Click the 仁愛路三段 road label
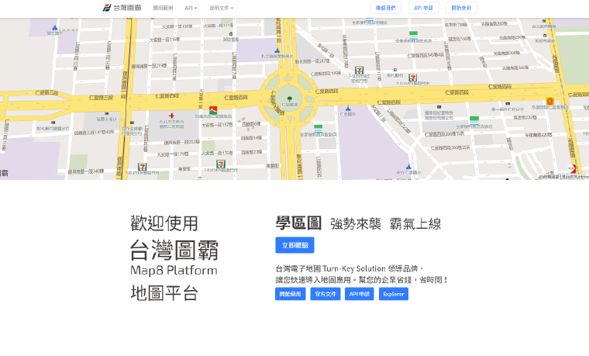The height and width of the screenshot is (356, 589). [101, 98]
